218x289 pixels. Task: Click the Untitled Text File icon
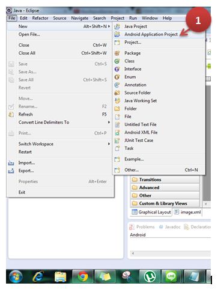117,124
